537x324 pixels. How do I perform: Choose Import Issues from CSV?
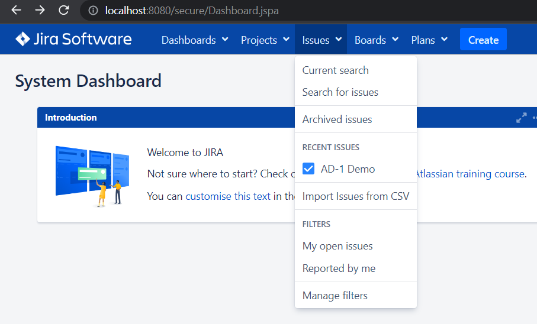[x=355, y=196]
